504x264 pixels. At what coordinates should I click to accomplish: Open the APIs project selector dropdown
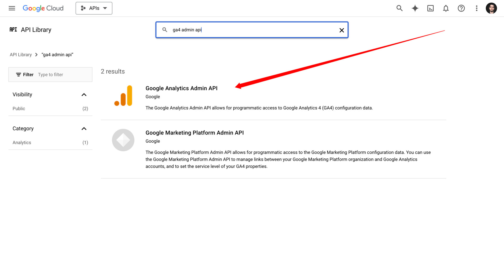(94, 8)
